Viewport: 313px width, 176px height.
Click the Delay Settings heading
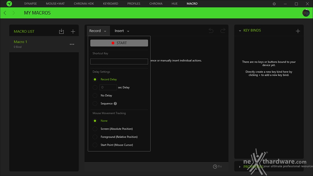pos(101,72)
